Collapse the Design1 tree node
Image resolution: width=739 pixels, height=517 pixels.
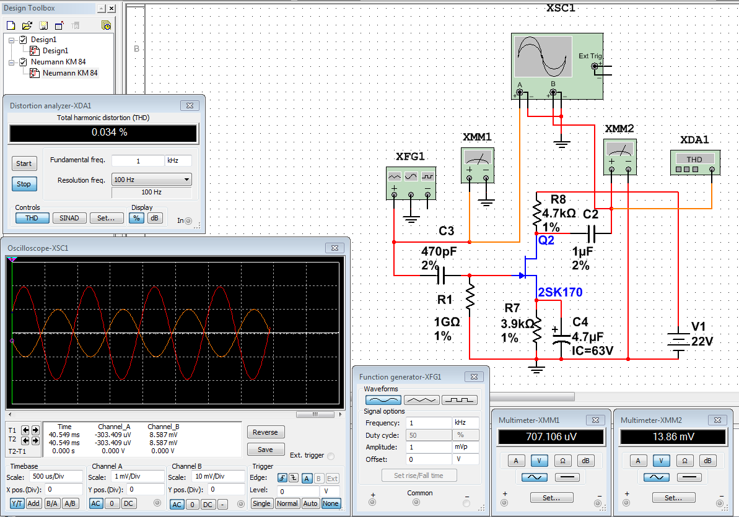(12, 40)
